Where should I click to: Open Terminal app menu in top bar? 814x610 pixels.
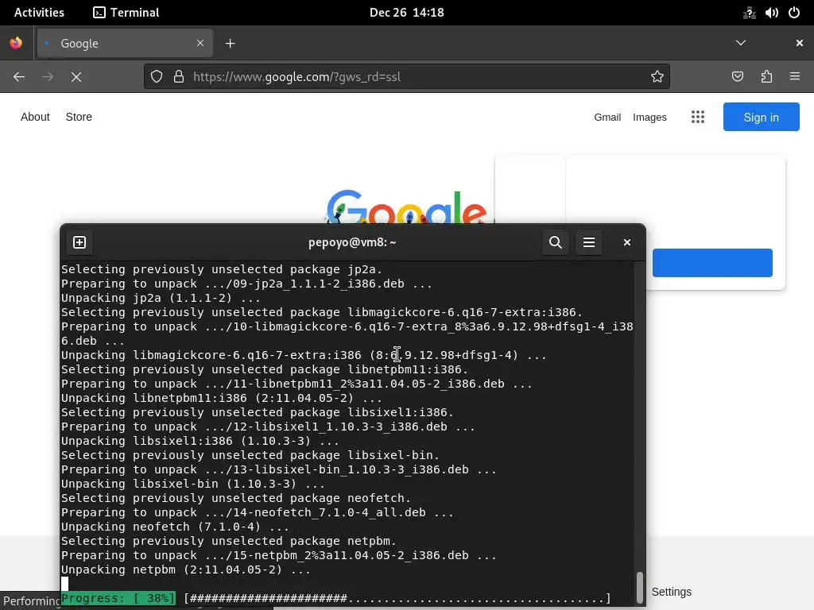tap(126, 13)
